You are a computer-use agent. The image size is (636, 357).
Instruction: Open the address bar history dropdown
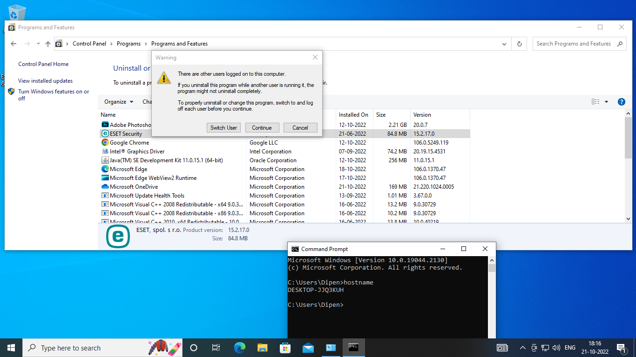point(504,44)
